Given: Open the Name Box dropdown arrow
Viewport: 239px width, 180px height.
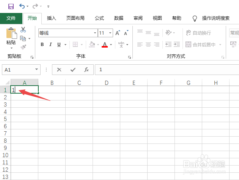Looking at the screenshot, I should [x=36, y=69].
